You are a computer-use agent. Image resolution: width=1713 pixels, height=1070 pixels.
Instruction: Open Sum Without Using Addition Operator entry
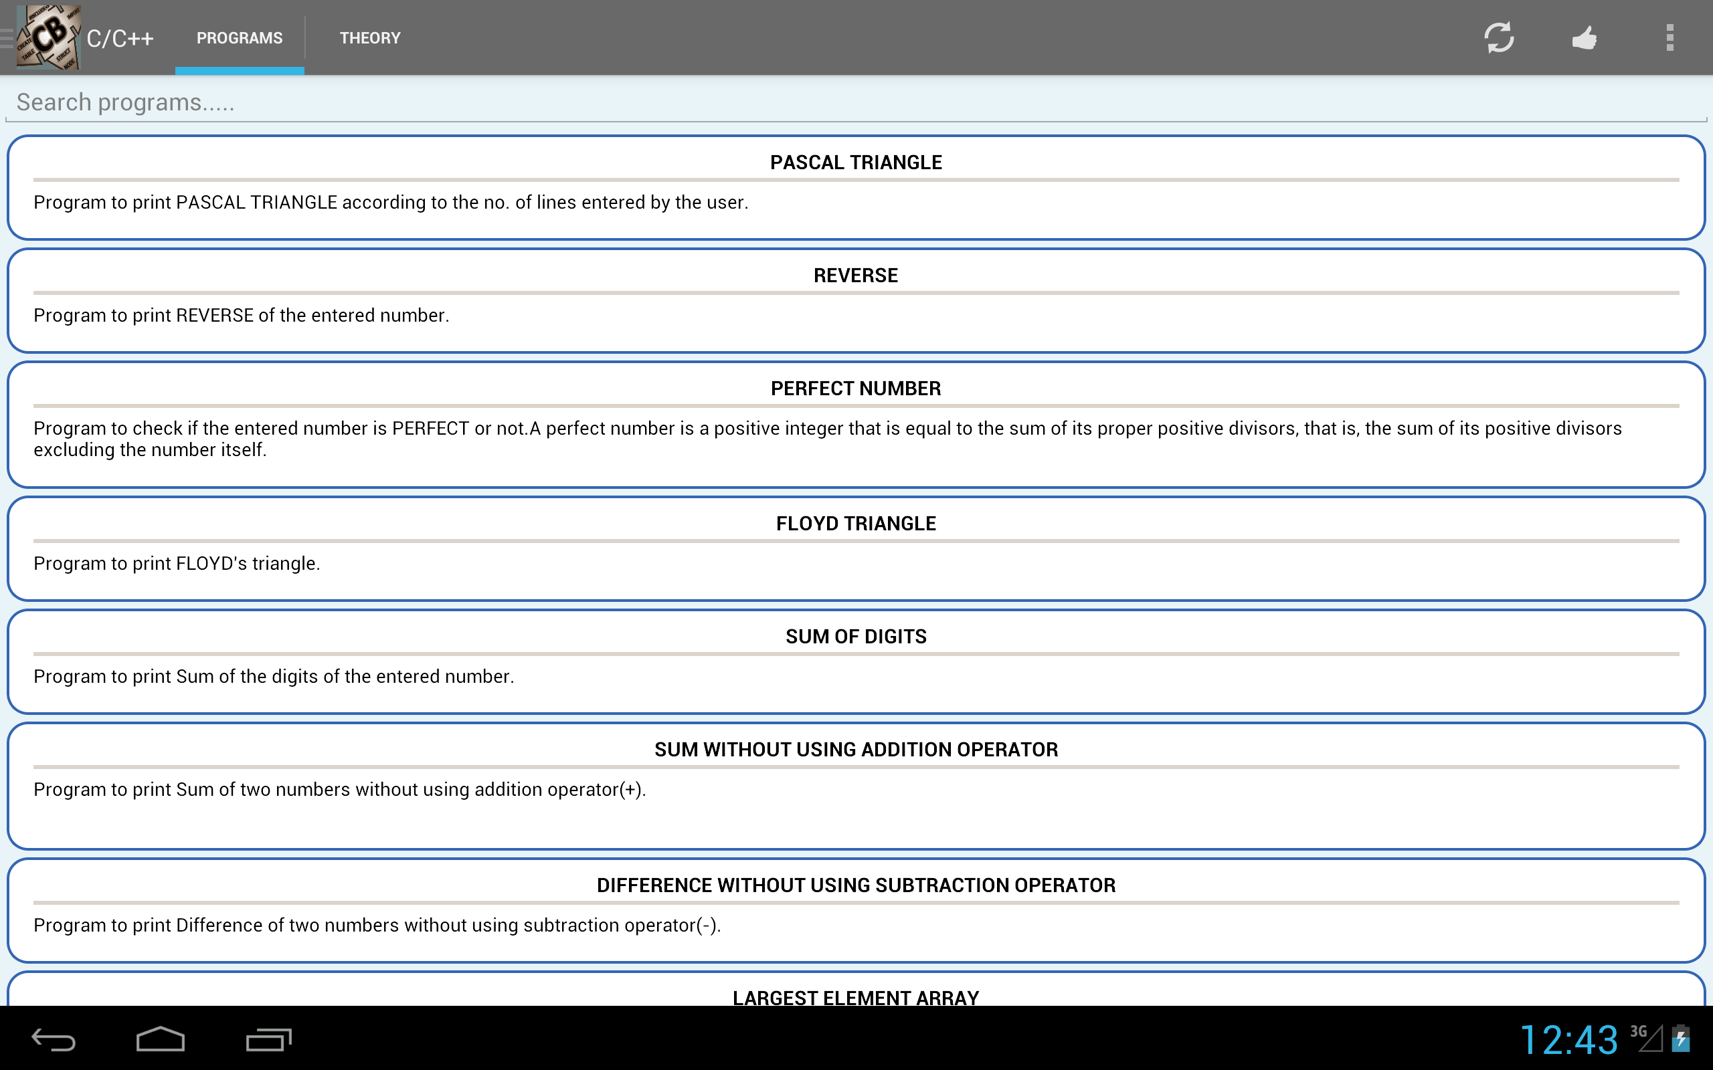[856, 786]
